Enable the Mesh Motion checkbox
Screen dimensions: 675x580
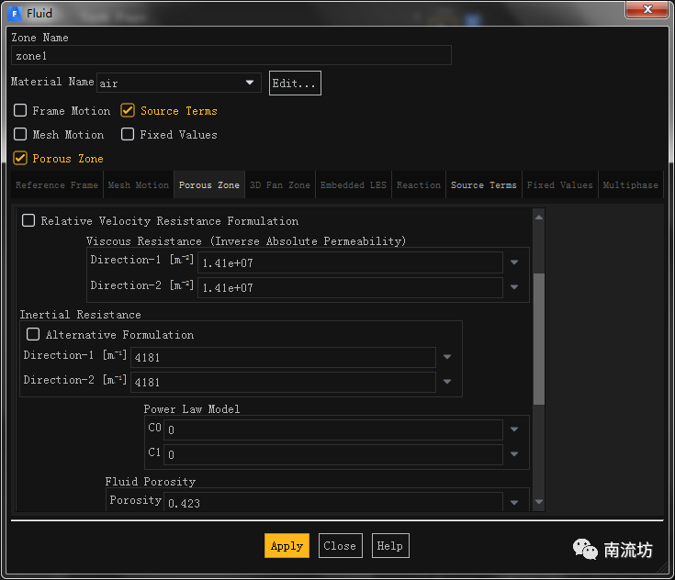tap(20, 135)
